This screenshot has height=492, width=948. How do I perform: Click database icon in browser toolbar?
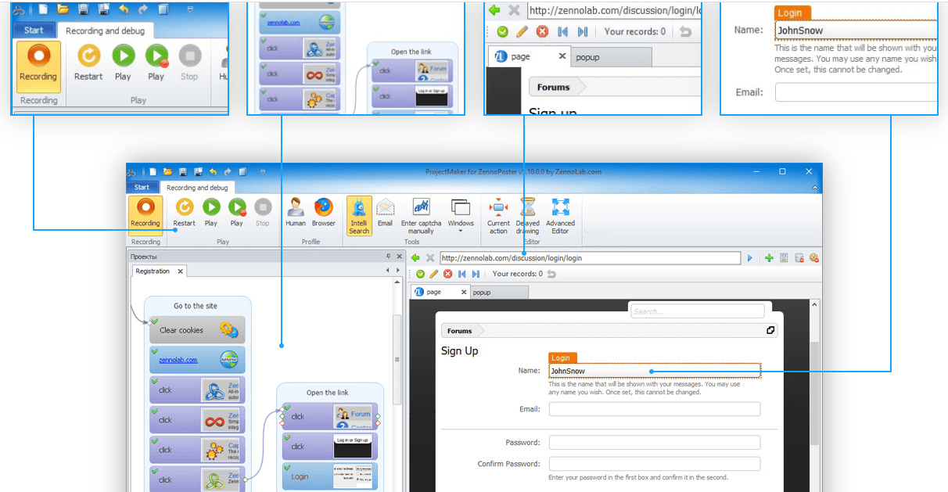pyautogui.click(x=799, y=257)
